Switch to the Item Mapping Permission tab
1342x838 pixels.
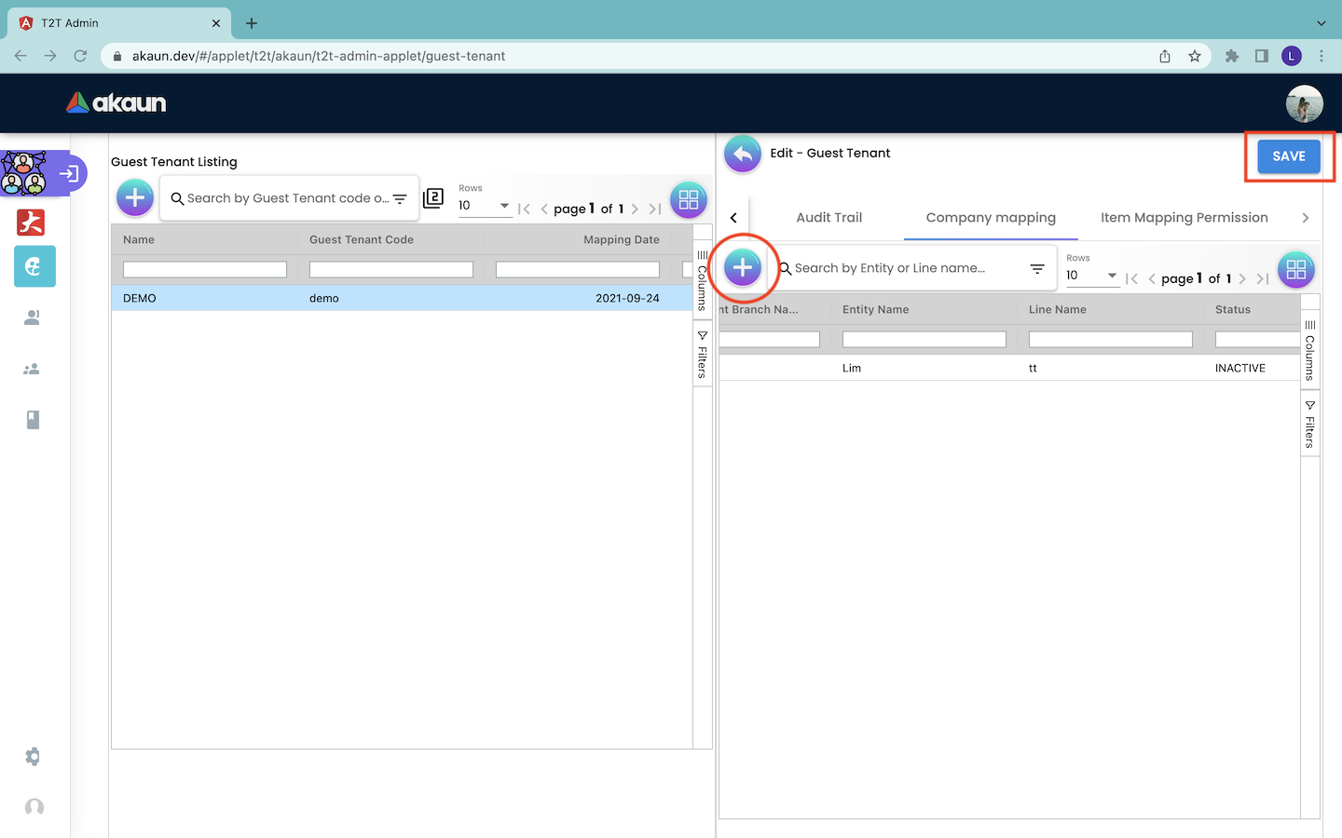(x=1184, y=218)
